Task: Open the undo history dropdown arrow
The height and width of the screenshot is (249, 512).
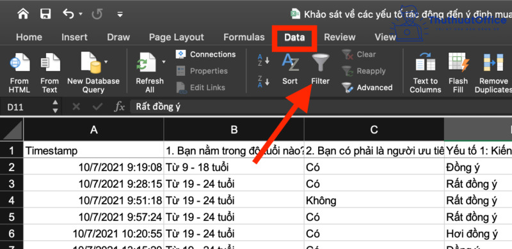Action: tap(81, 14)
